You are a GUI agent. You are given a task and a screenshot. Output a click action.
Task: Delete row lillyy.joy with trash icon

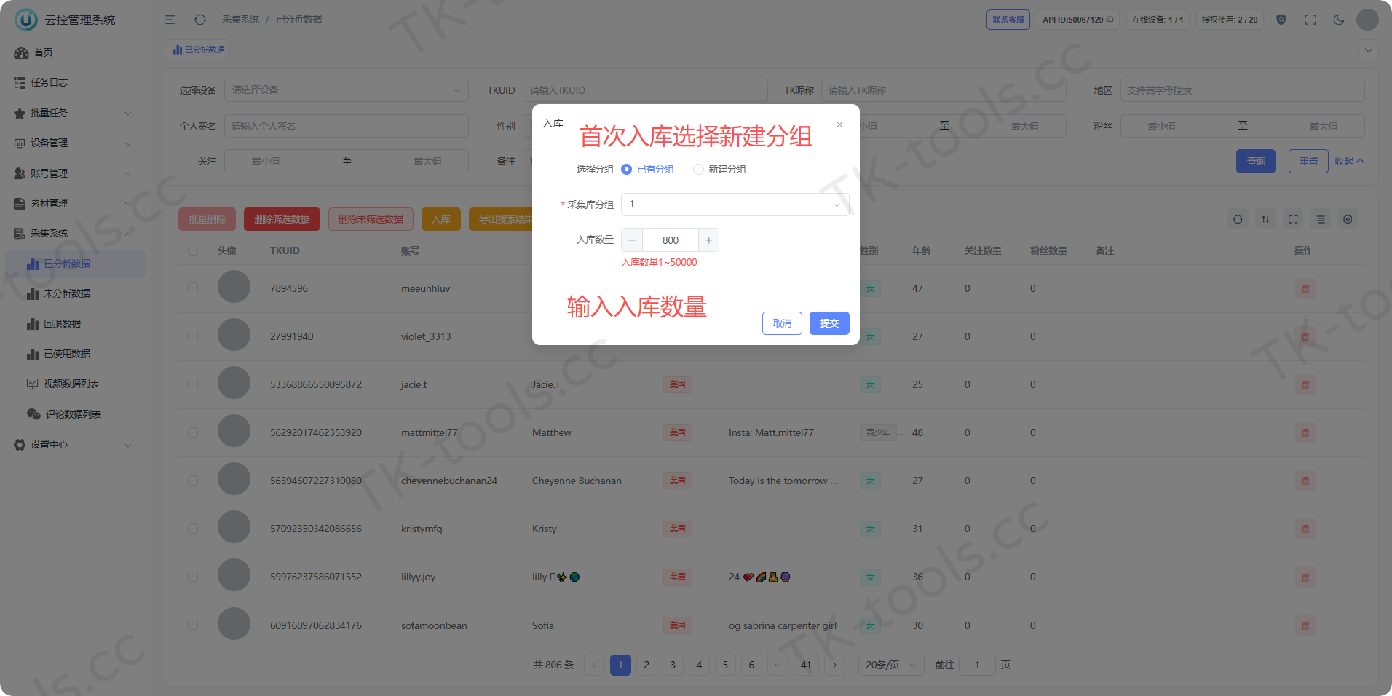coord(1305,577)
